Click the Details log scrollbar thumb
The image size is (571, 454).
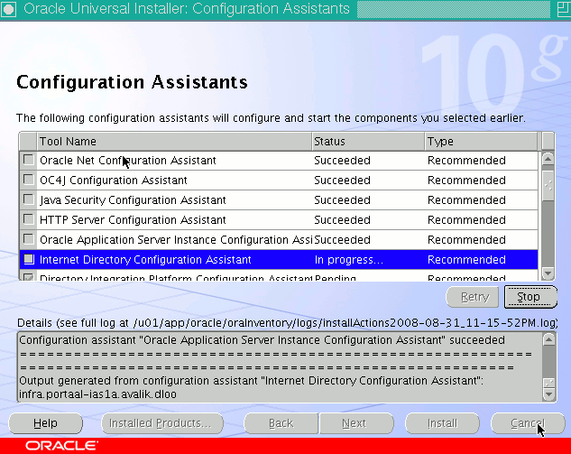pos(548,383)
